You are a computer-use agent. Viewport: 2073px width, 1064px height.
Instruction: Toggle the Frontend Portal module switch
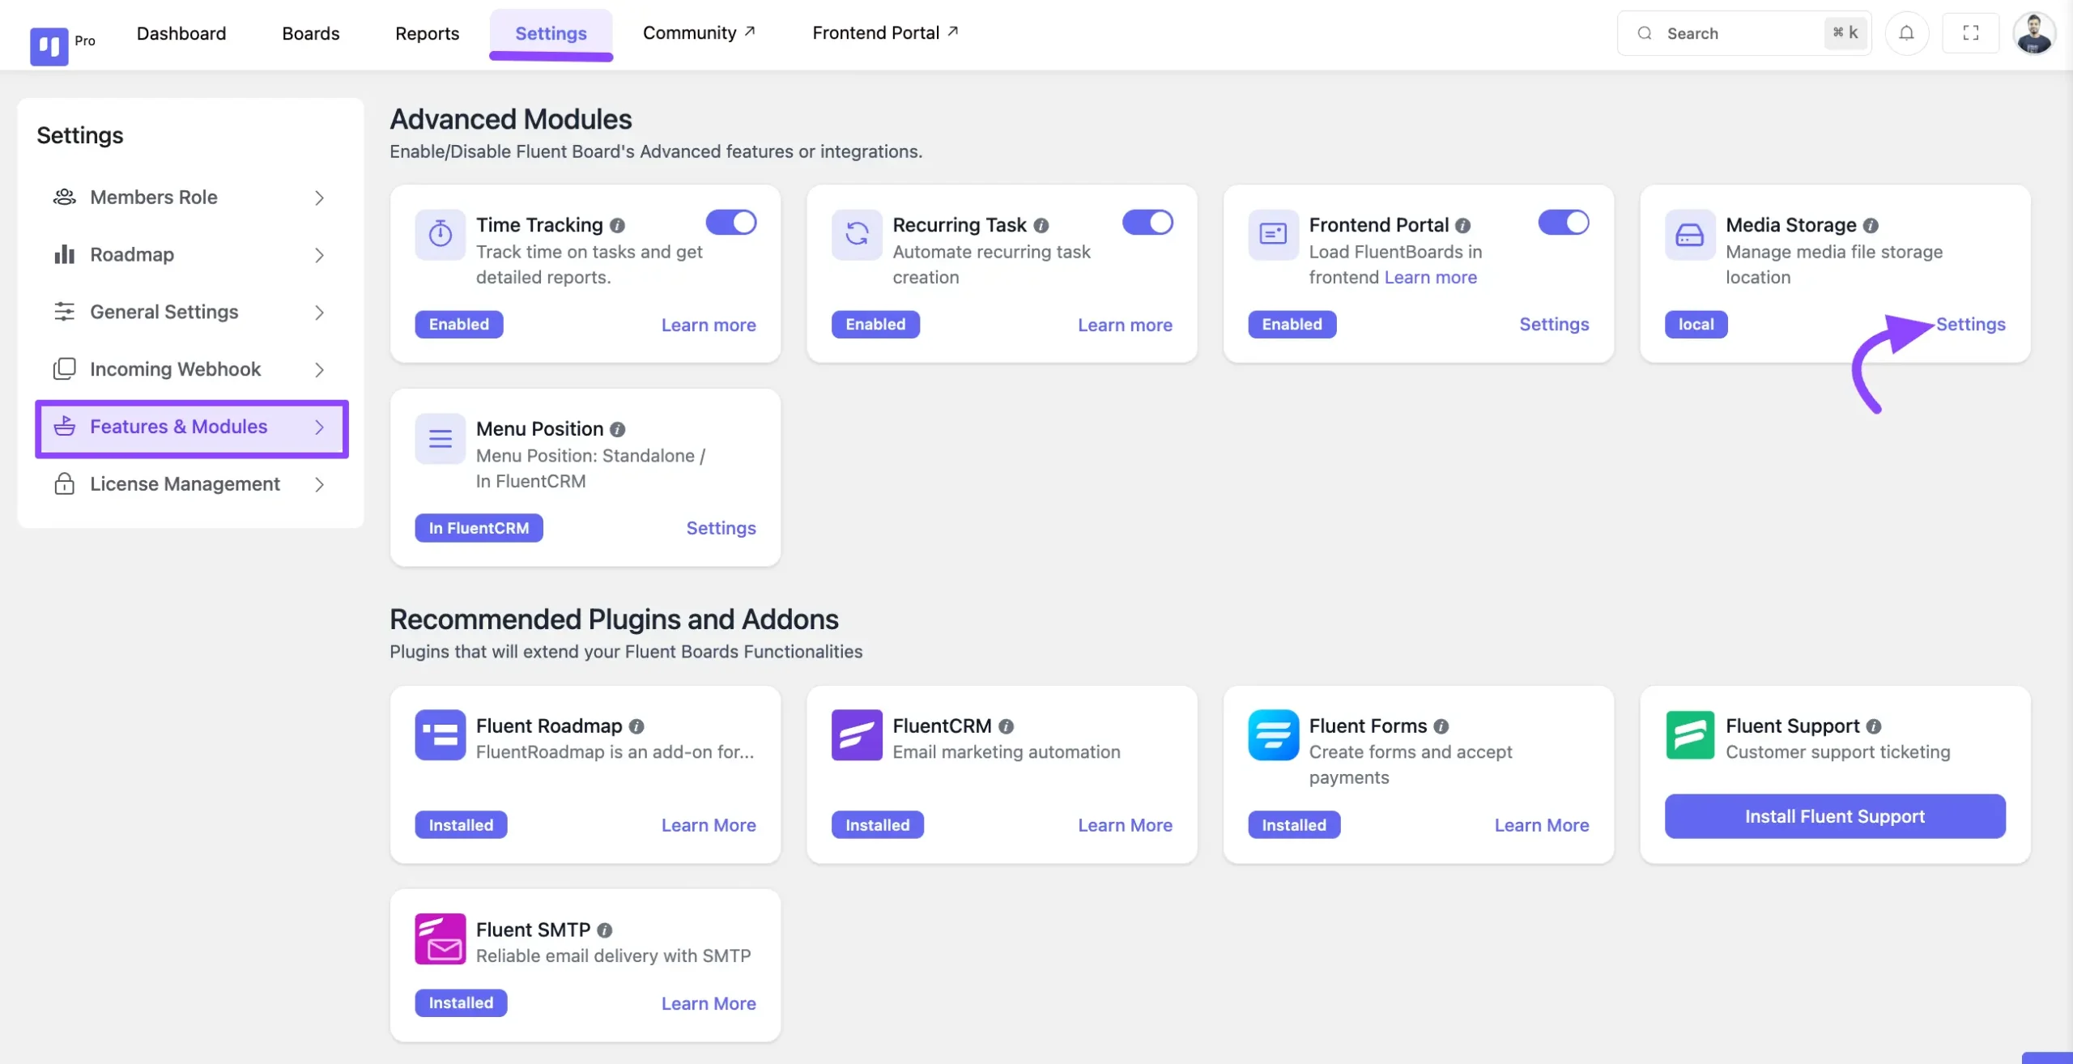[1563, 222]
